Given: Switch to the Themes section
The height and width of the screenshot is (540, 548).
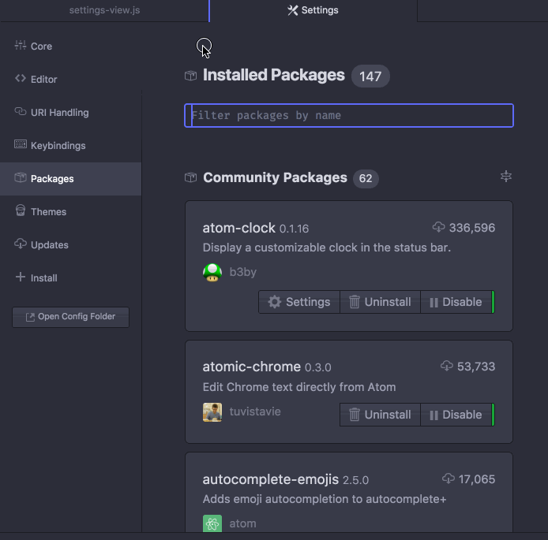Looking at the screenshot, I should pyautogui.click(x=70, y=212).
